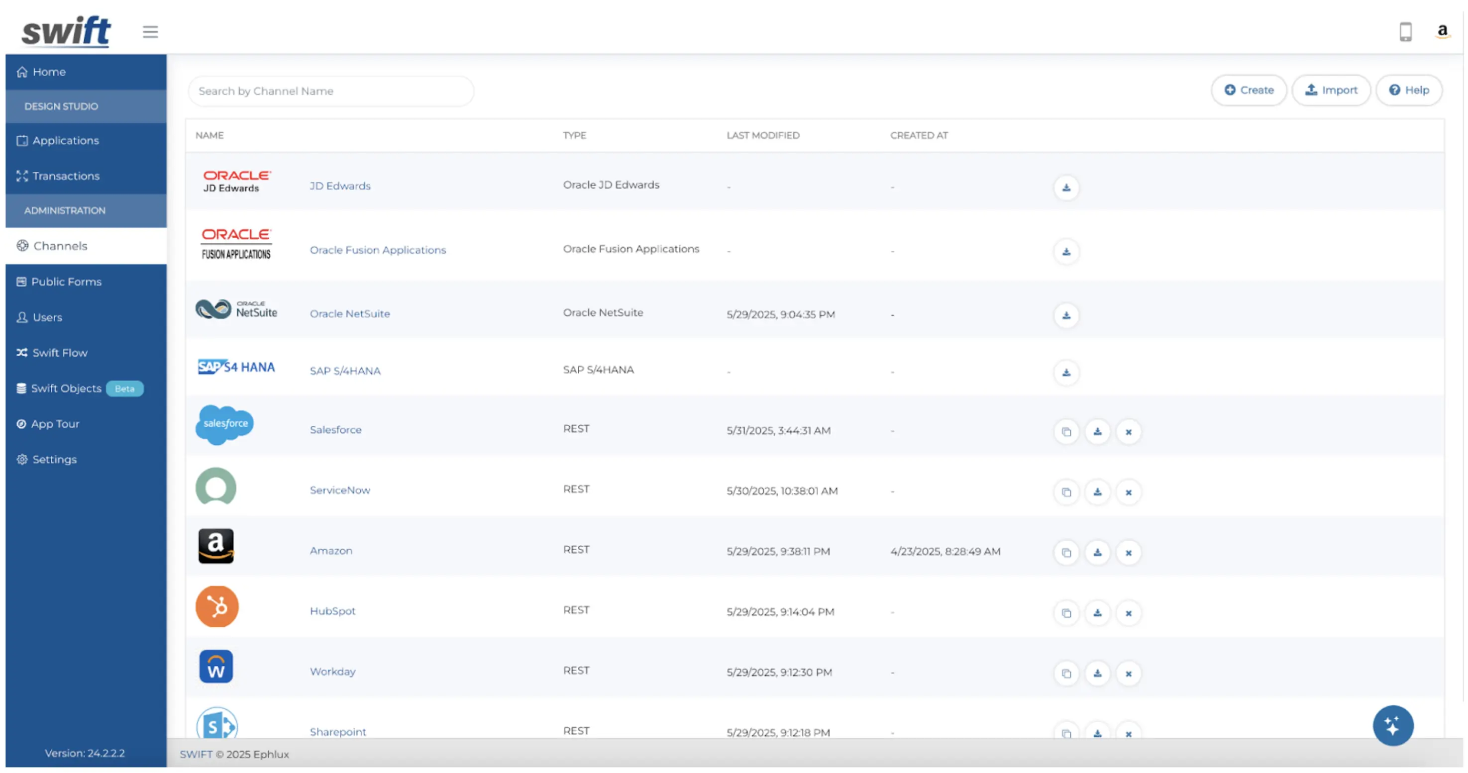The image size is (1468, 773).
Task: Delete the Salesforce channel
Action: [x=1128, y=432]
